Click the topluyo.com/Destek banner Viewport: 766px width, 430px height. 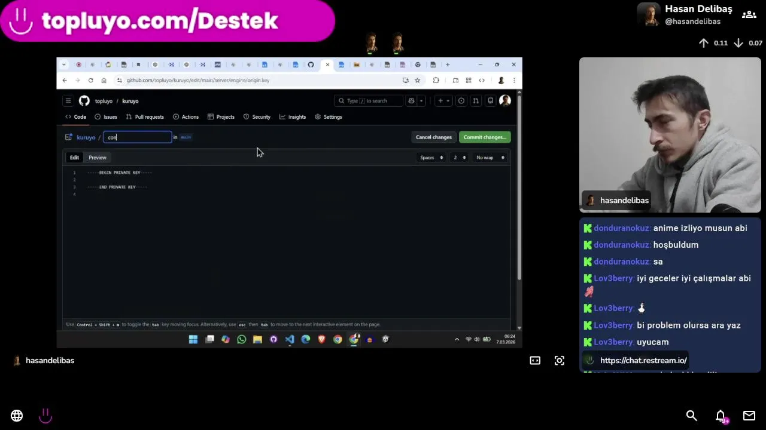(168, 21)
